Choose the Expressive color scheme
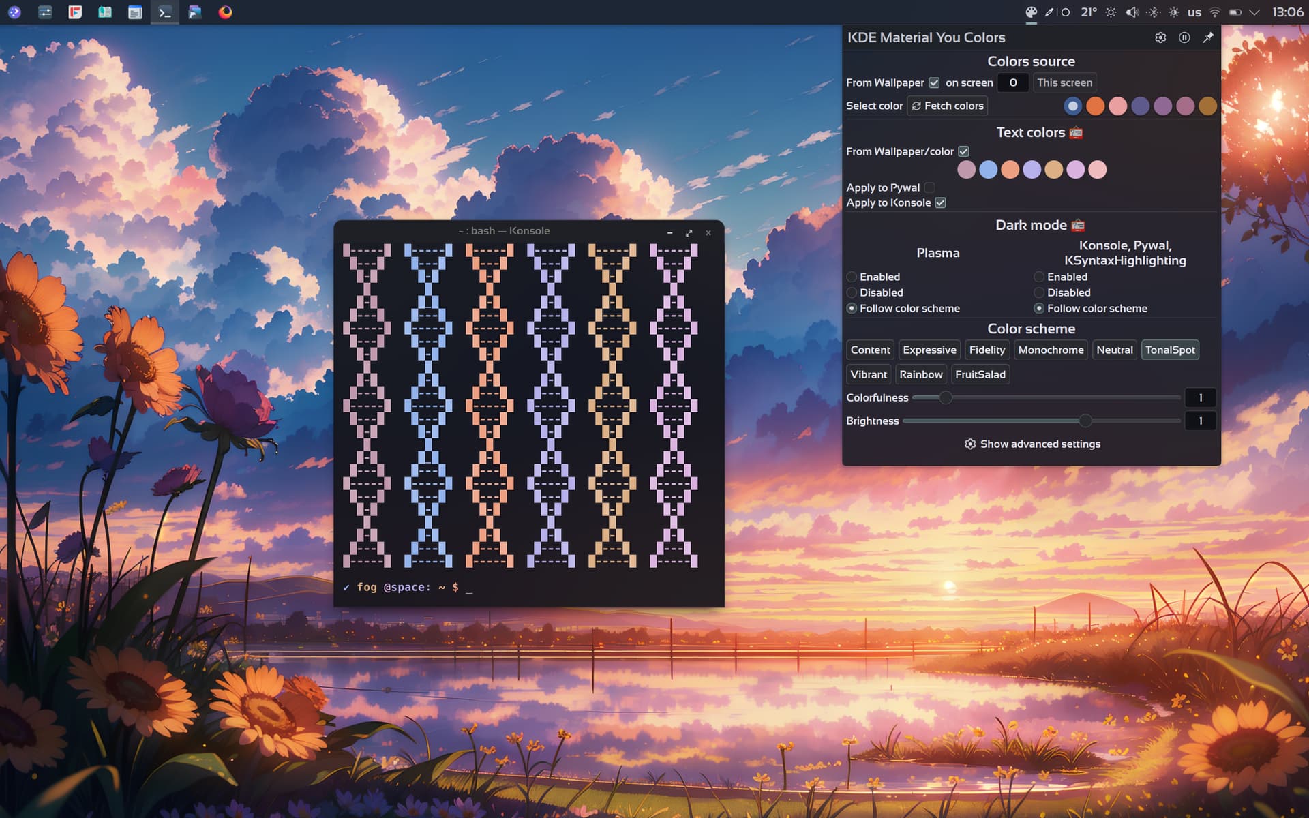This screenshot has height=818, width=1309. click(929, 350)
